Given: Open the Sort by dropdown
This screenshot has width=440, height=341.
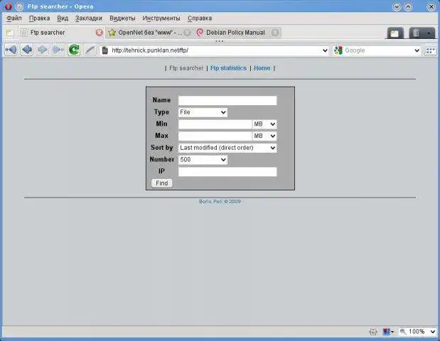Looking at the screenshot, I should [227, 148].
